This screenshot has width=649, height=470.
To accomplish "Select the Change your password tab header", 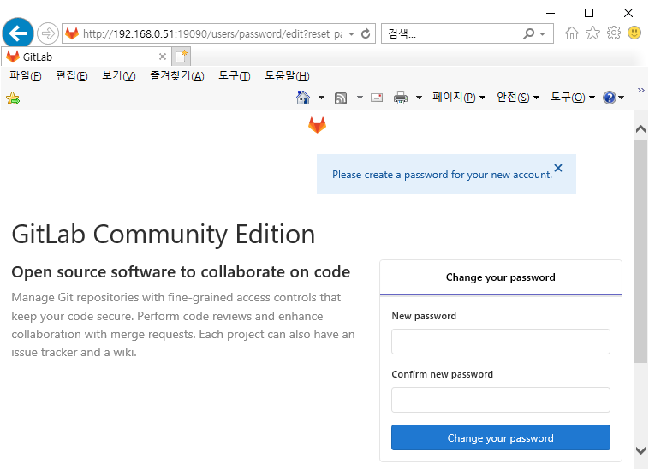I will tap(500, 277).
